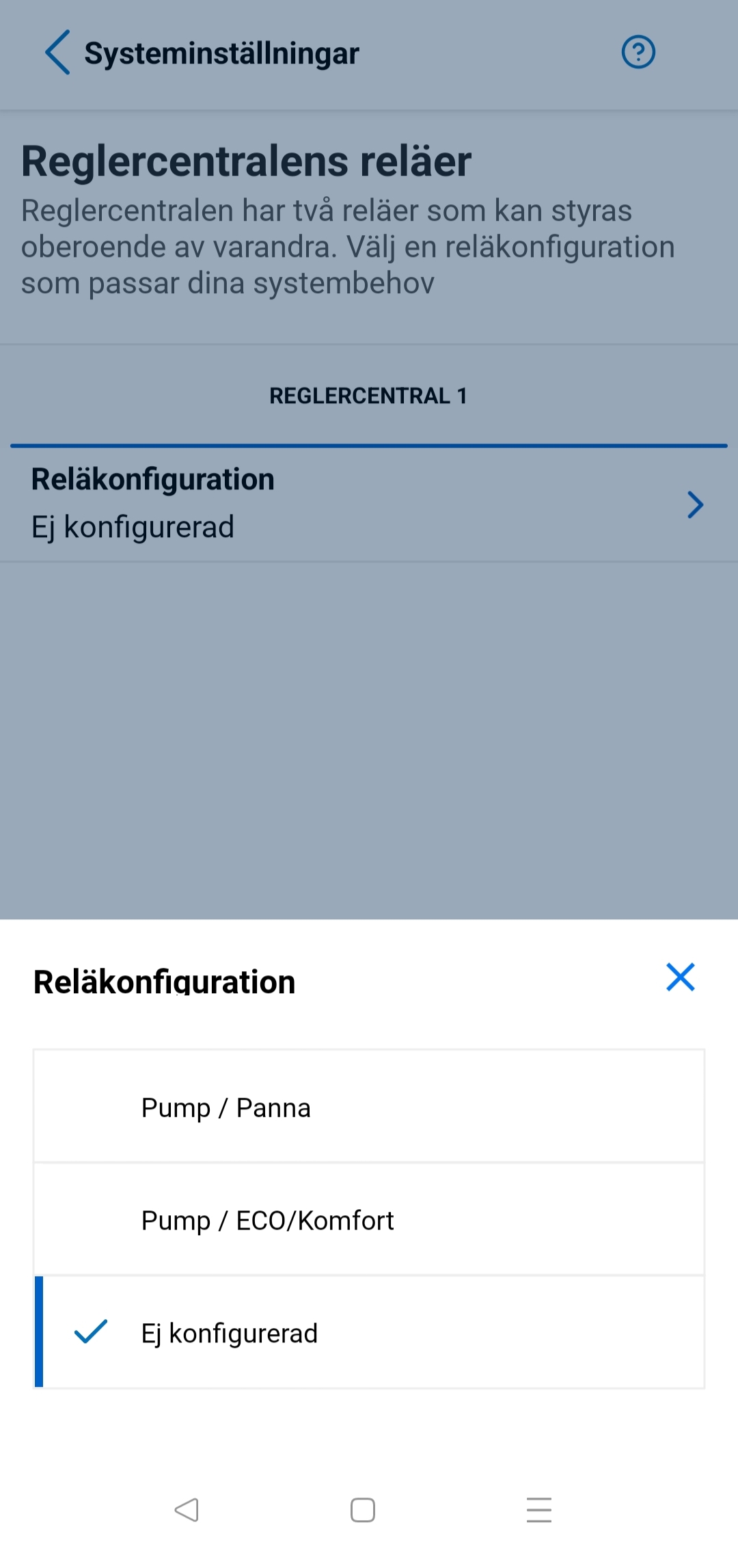
Task: Tap the Ej konfigurerad value under Reläkonfiguration
Action: click(x=133, y=527)
